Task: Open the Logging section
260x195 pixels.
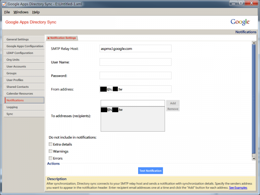Action: click(x=24, y=107)
